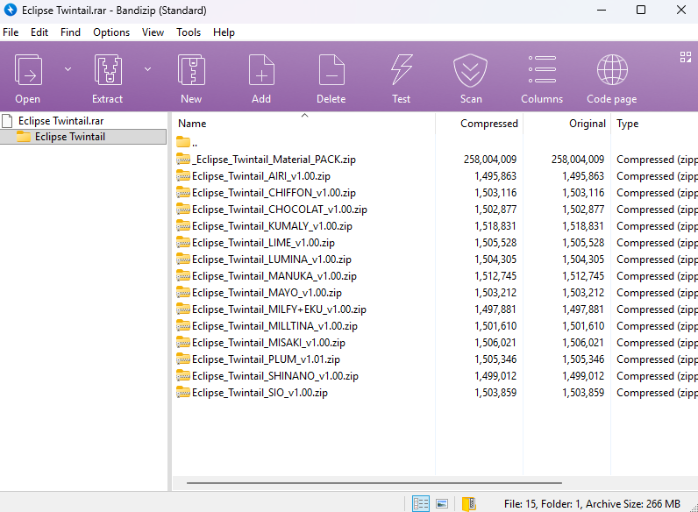This screenshot has width=698, height=512.
Task: Click the archive info icon in status bar
Action: 469,503
